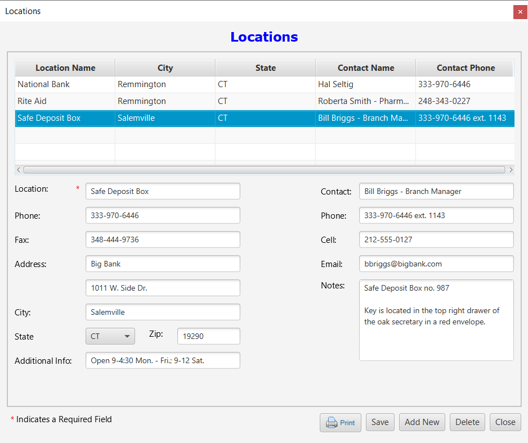Edit the Fax number field

[x=162, y=239]
